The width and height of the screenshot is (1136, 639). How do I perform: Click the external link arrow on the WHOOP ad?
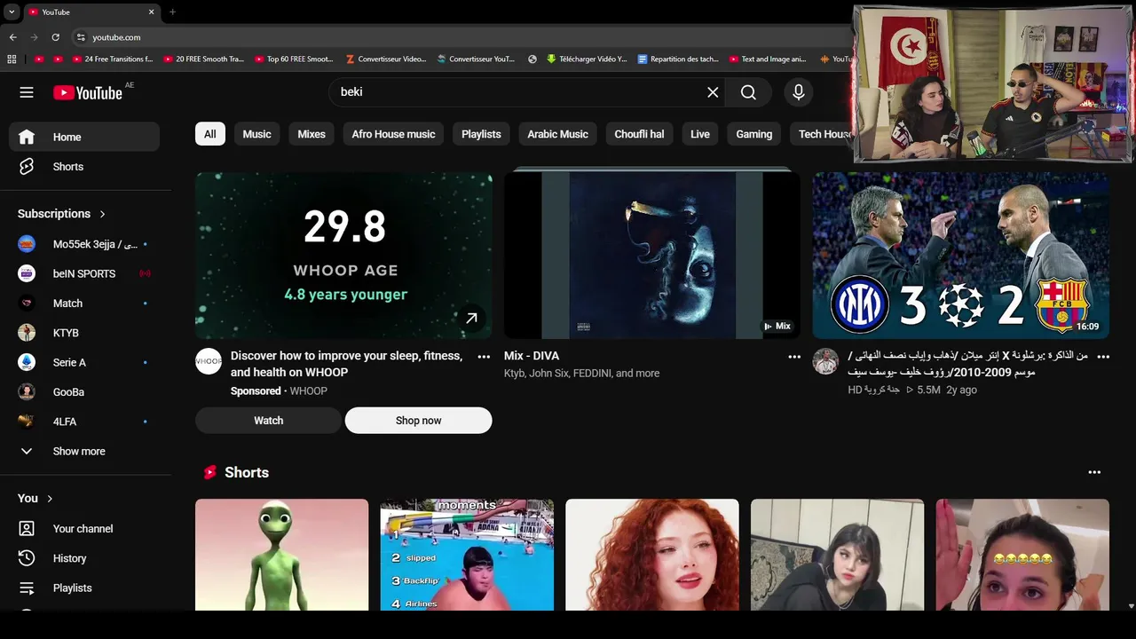pyautogui.click(x=471, y=318)
